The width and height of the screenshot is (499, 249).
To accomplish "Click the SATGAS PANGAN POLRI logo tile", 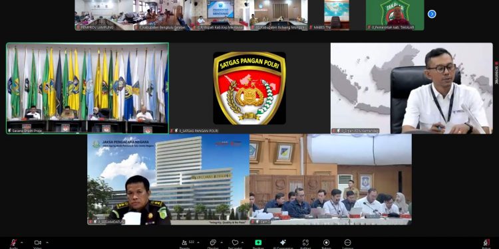I will [249, 88].
